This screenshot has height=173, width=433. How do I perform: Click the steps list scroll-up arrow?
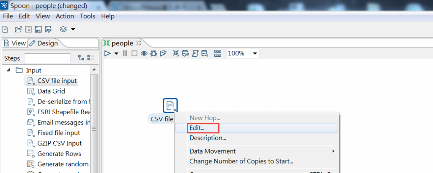(x=94, y=70)
